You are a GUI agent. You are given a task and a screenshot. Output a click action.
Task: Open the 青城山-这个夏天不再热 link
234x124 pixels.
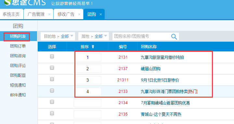point(161,114)
